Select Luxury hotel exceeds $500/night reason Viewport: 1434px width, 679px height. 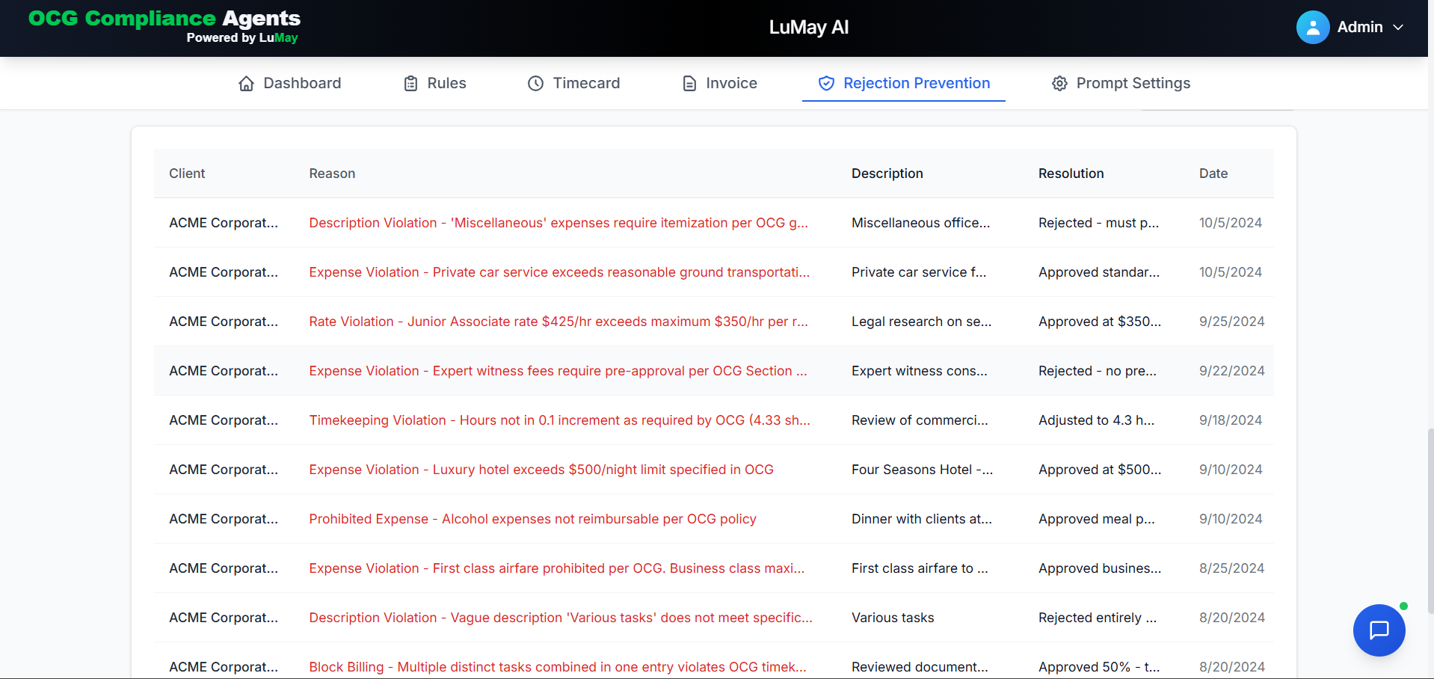pos(541,470)
